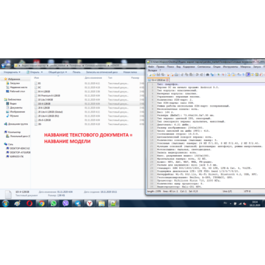Toggle the highlighted word wrap toolbar button
The image size is (265, 265).
click(248, 75)
